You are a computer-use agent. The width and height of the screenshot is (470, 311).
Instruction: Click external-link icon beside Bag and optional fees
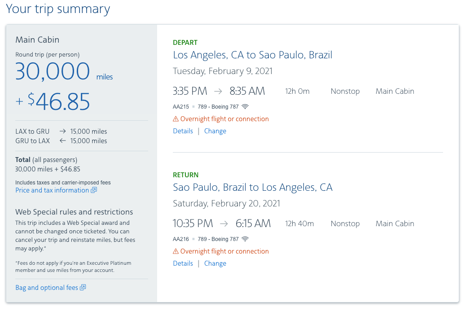tap(83, 288)
